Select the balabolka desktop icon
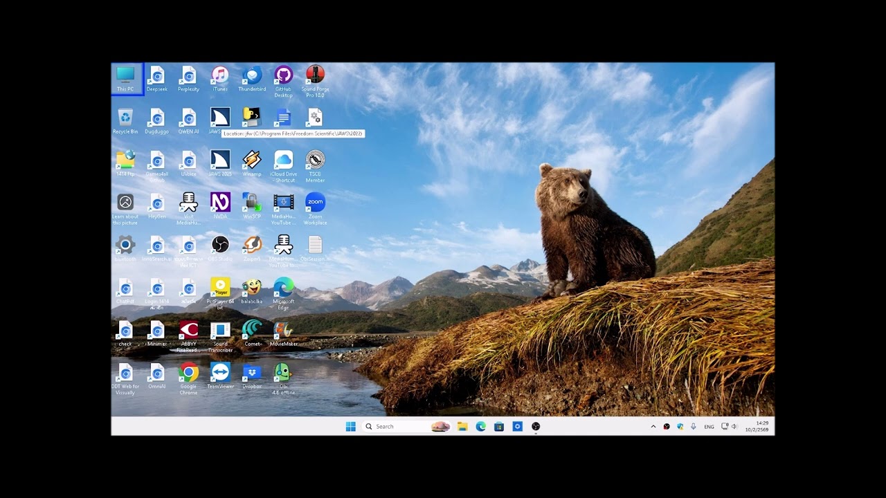 (x=252, y=290)
